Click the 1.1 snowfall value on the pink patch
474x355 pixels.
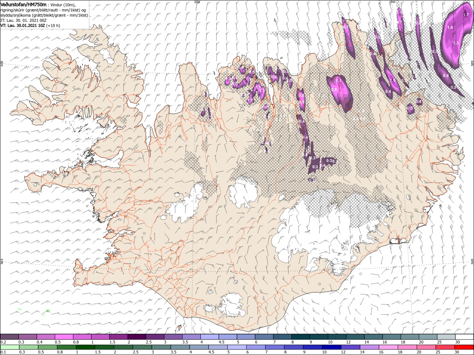click(x=338, y=81)
